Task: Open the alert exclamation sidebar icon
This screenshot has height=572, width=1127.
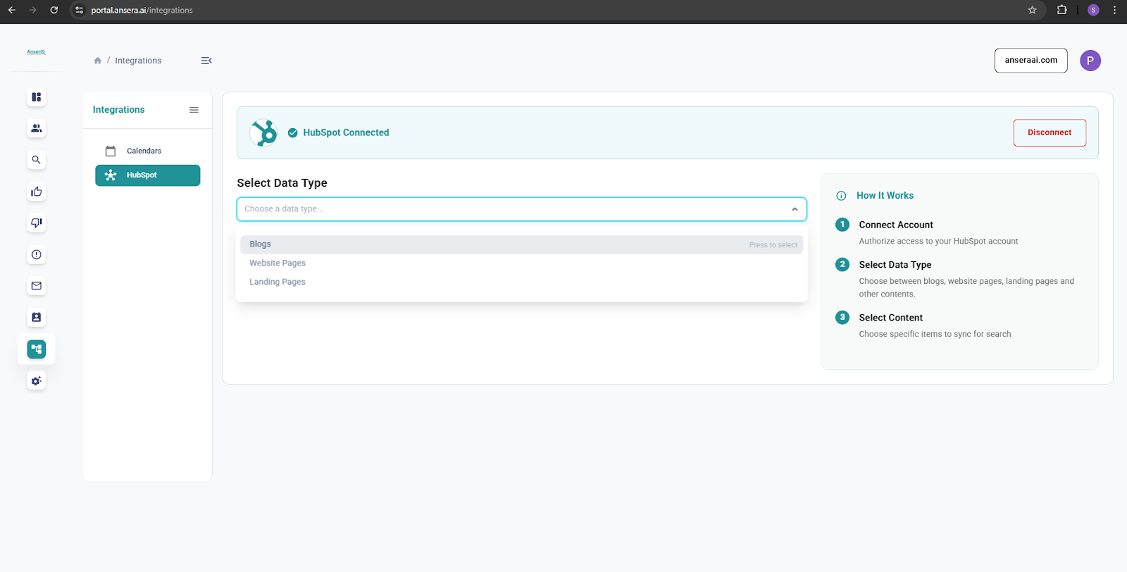Action: pyautogui.click(x=37, y=254)
